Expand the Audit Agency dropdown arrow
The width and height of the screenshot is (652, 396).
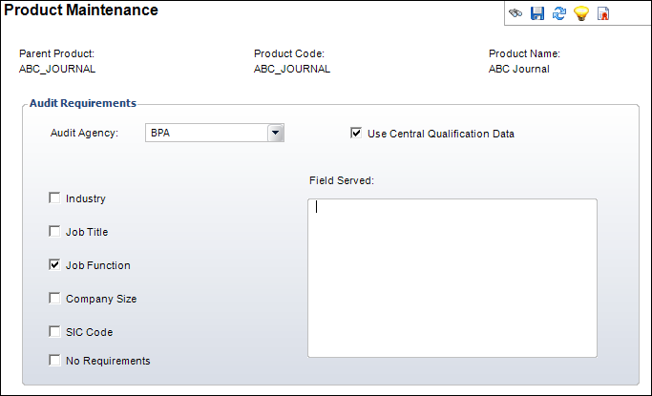276,134
